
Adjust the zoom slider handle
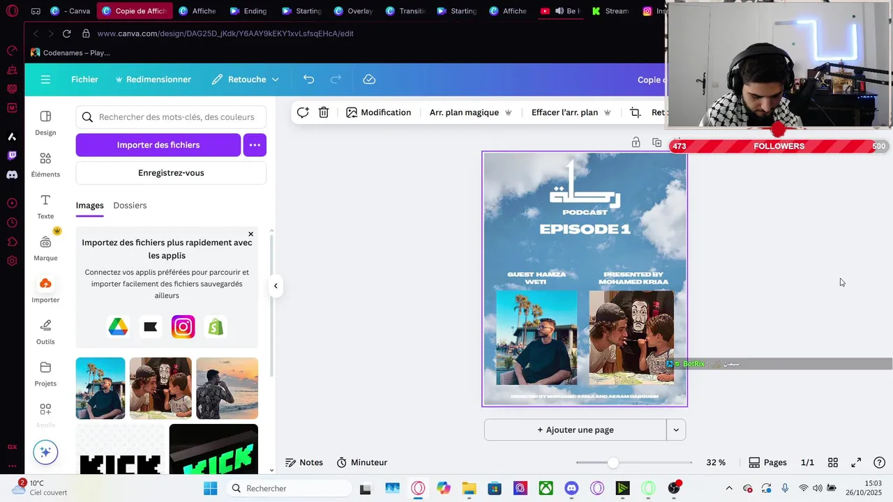click(x=613, y=462)
